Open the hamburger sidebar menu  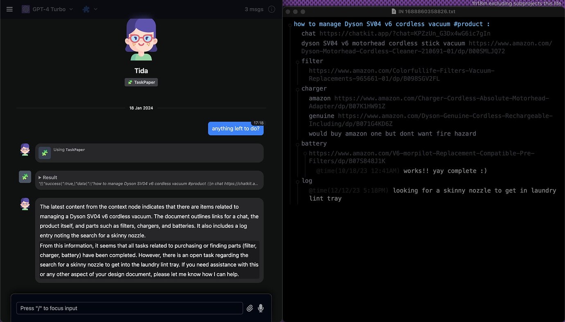tap(10, 9)
